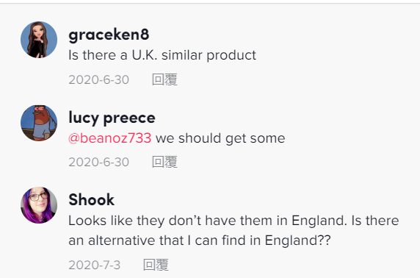
Task: Open Shook's purple-haired profile avatar
Action: point(39,205)
